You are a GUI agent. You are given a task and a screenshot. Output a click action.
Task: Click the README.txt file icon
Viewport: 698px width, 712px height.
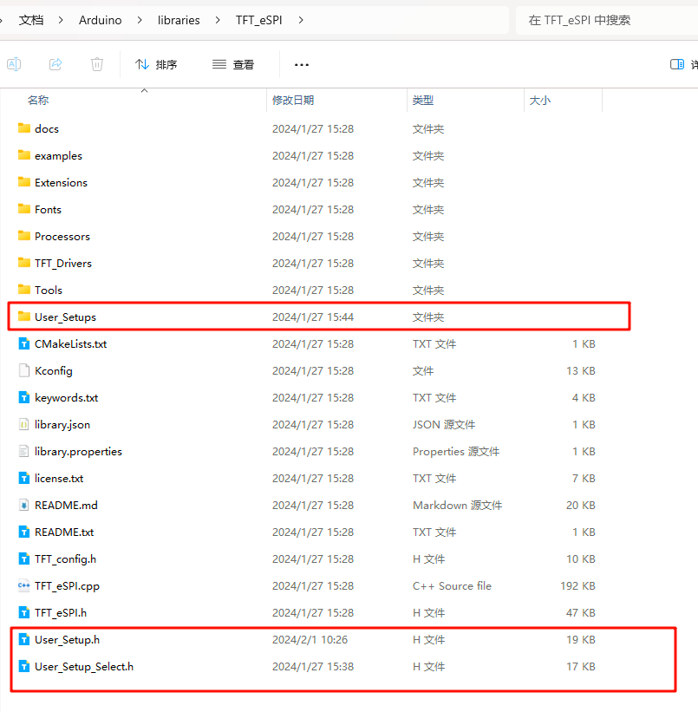pos(24,532)
